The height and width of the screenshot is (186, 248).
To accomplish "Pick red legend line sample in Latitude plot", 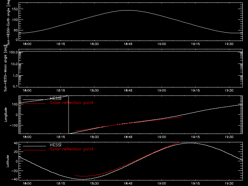I will click(x=34, y=150).
